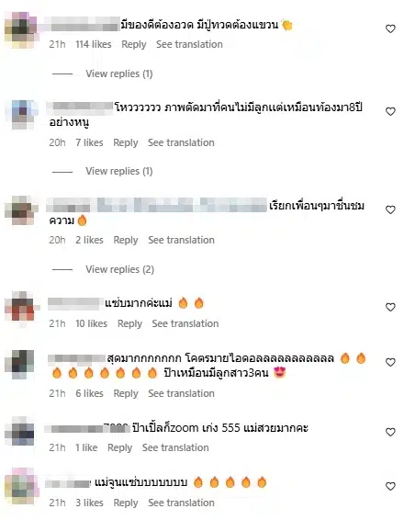
Task: Open the 114 likes count
Action: (x=93, y=44)
